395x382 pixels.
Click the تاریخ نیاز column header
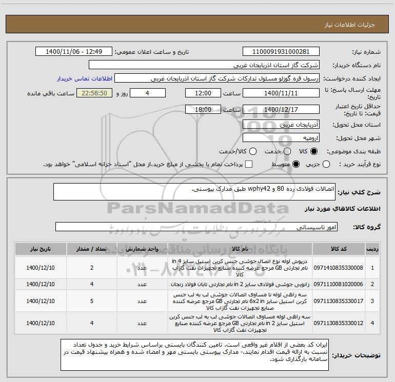click(x=41, y=249)
